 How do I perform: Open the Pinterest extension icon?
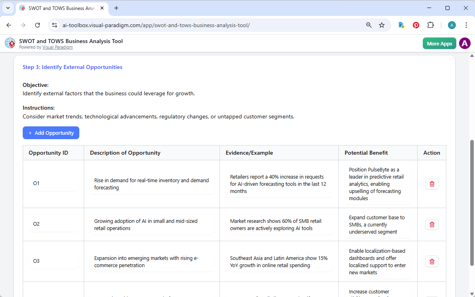(x=416, y=25)
